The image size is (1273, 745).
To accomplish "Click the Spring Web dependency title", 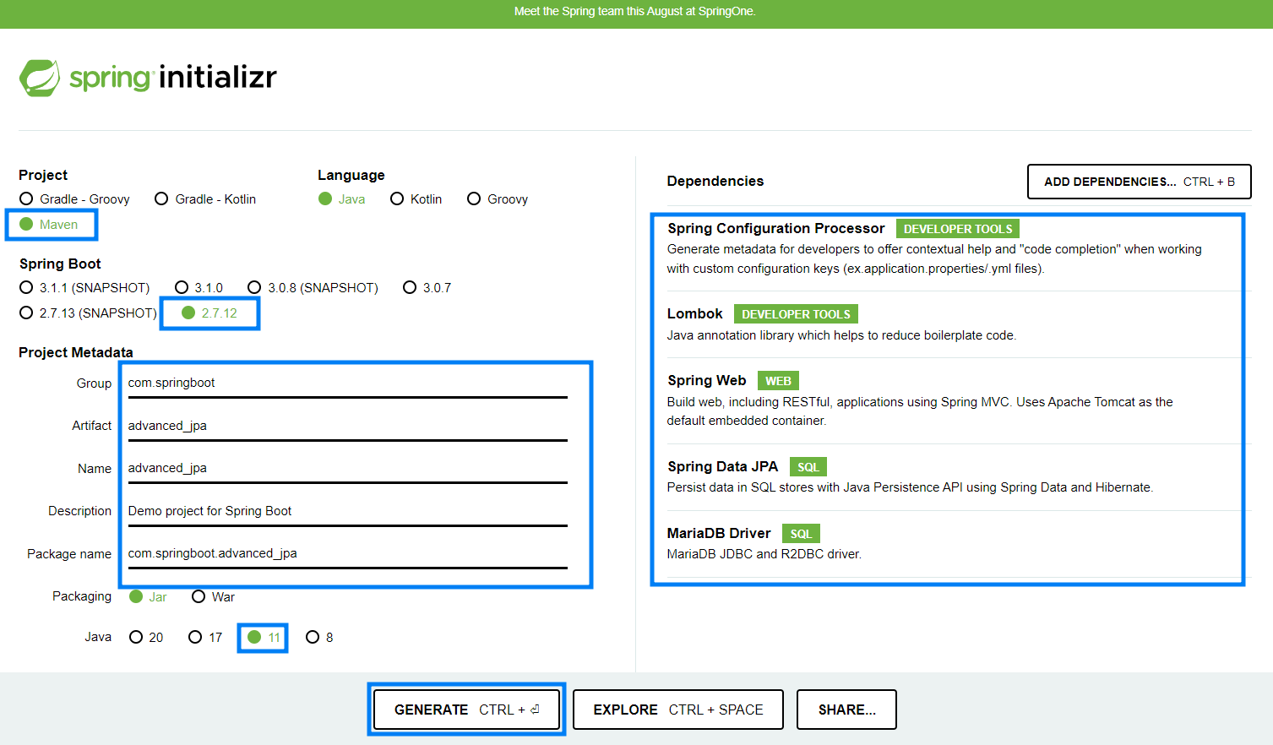I will (707, 381).
